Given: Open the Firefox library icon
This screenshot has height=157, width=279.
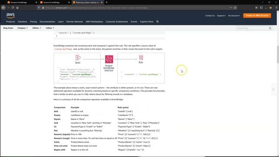Looking at the screenshot, I should pos(257,8).
